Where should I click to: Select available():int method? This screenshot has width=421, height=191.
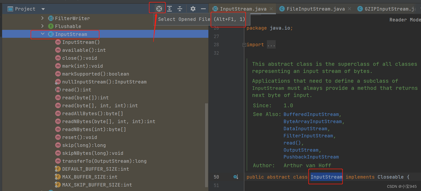click(x=84, y=50)
